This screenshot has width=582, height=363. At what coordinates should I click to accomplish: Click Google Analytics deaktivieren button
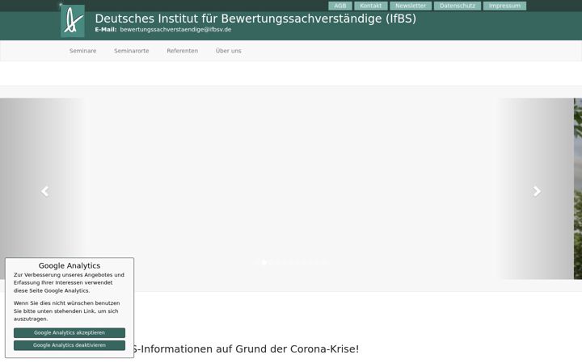(70, 345)
